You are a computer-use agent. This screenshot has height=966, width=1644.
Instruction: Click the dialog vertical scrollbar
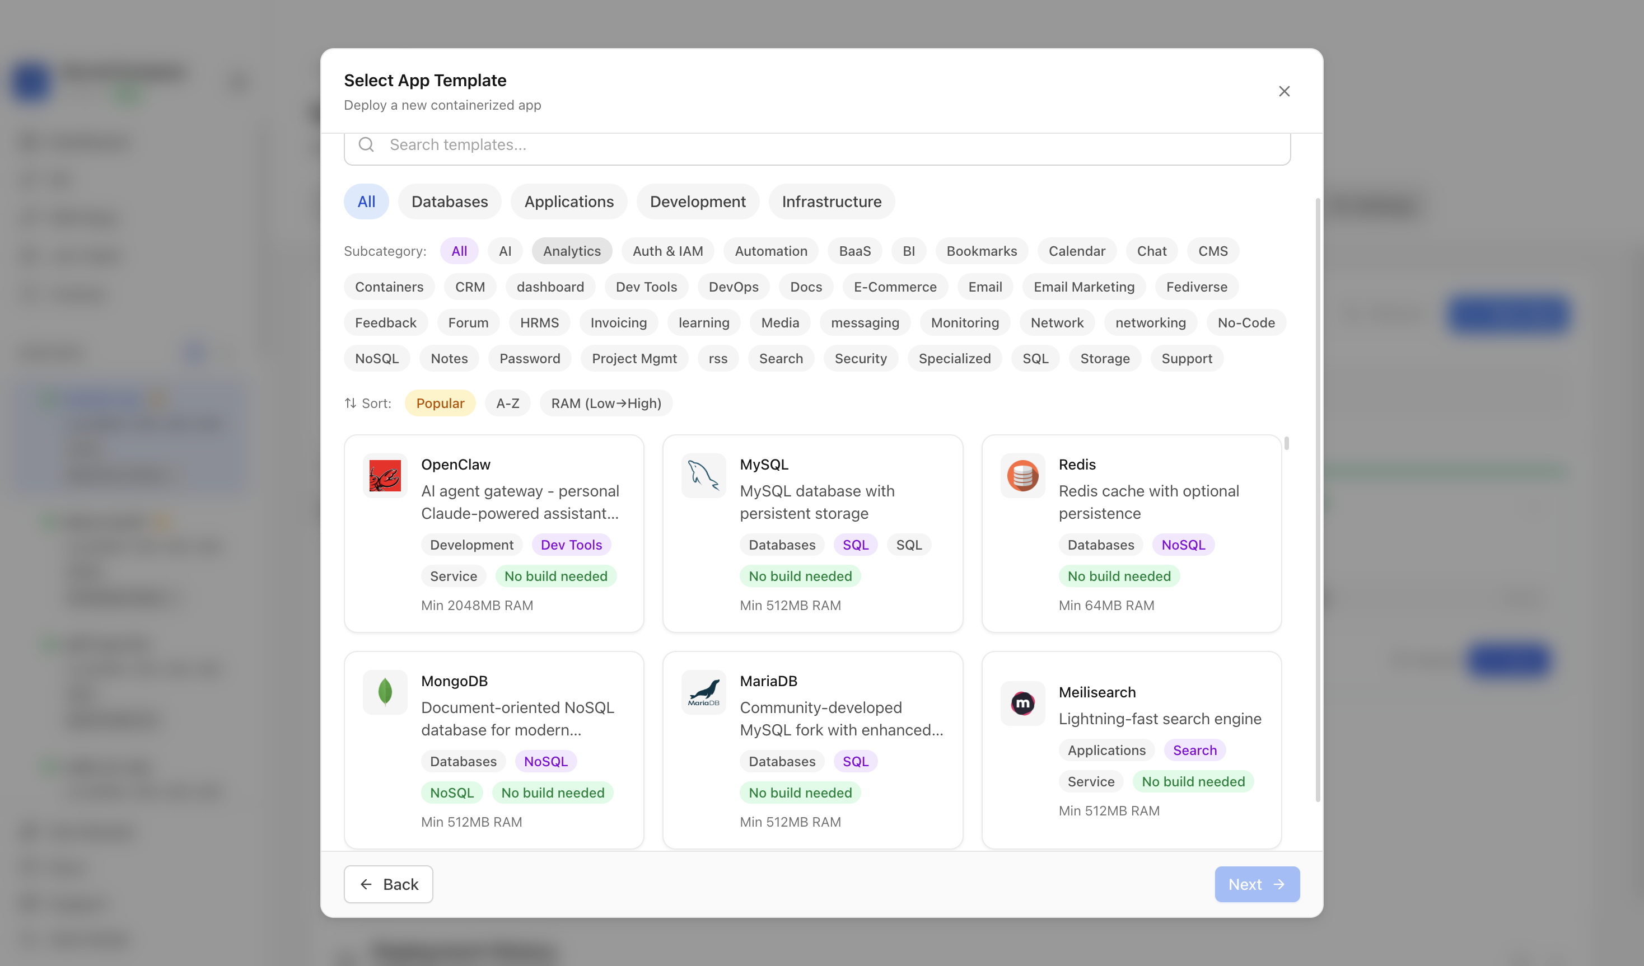1317,499
